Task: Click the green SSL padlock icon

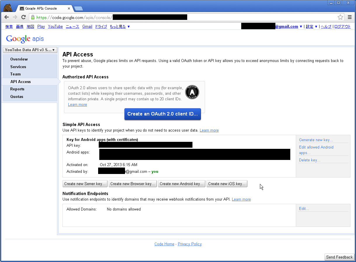Action: (x=33, y=17)
